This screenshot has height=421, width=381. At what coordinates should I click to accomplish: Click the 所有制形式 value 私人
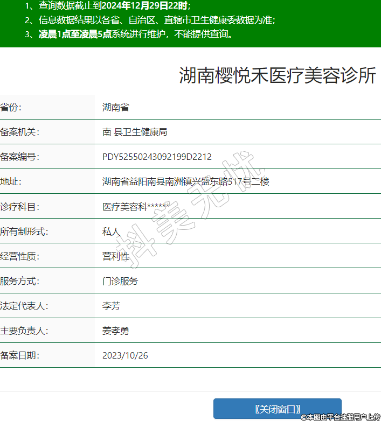(111, 231)
